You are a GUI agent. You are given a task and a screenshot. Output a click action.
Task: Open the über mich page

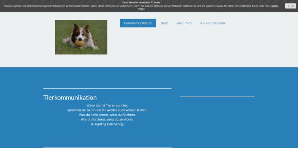click(x=184, y=23)
